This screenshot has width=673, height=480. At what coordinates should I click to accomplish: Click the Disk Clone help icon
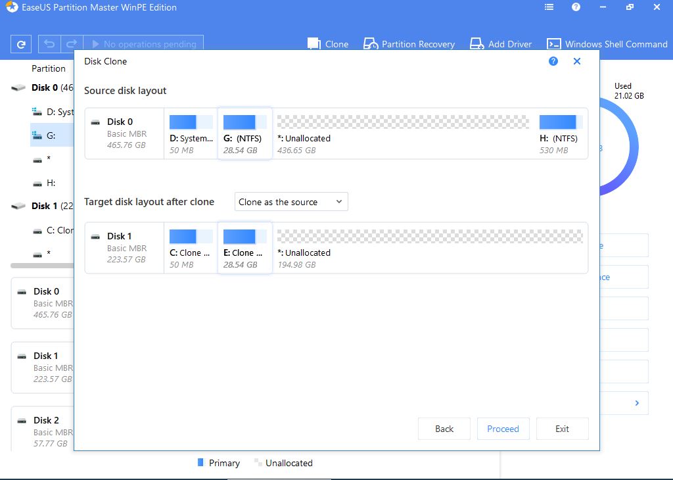coord(553,61)
